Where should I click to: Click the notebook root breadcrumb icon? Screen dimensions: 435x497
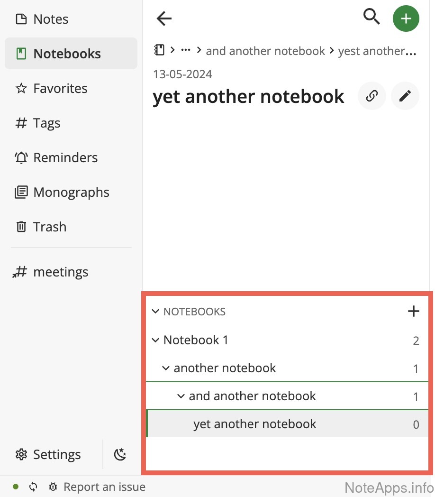[159, 50]
